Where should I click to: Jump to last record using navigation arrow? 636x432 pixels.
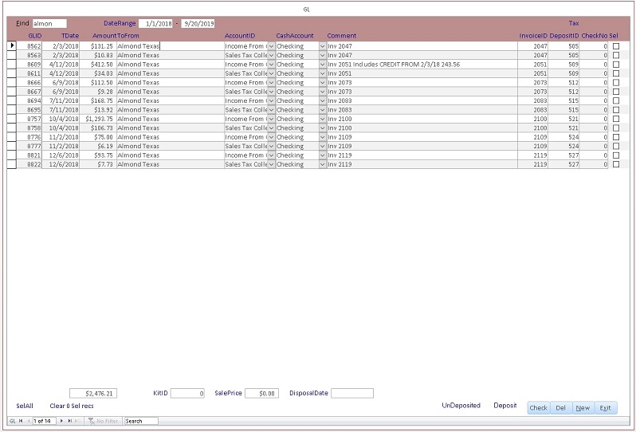click(70, 421)
